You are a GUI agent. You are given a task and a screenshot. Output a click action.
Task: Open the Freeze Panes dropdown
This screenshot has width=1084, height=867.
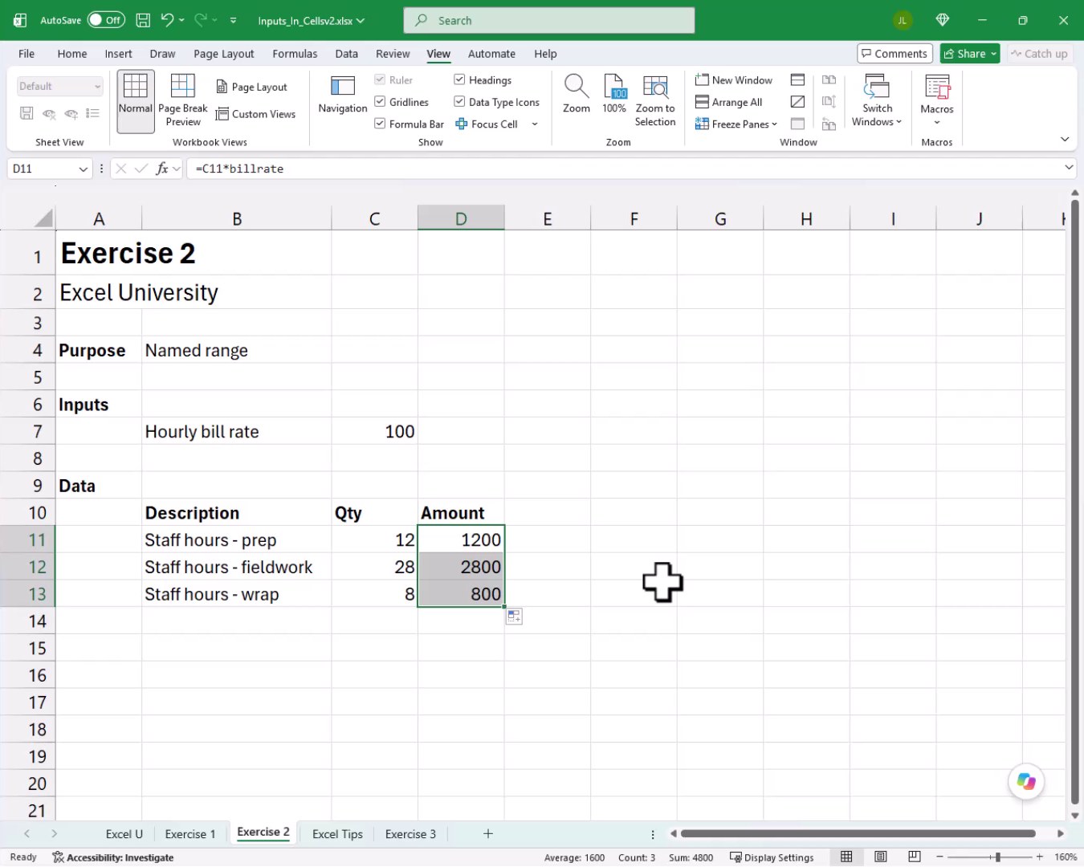tap(736, 124)
